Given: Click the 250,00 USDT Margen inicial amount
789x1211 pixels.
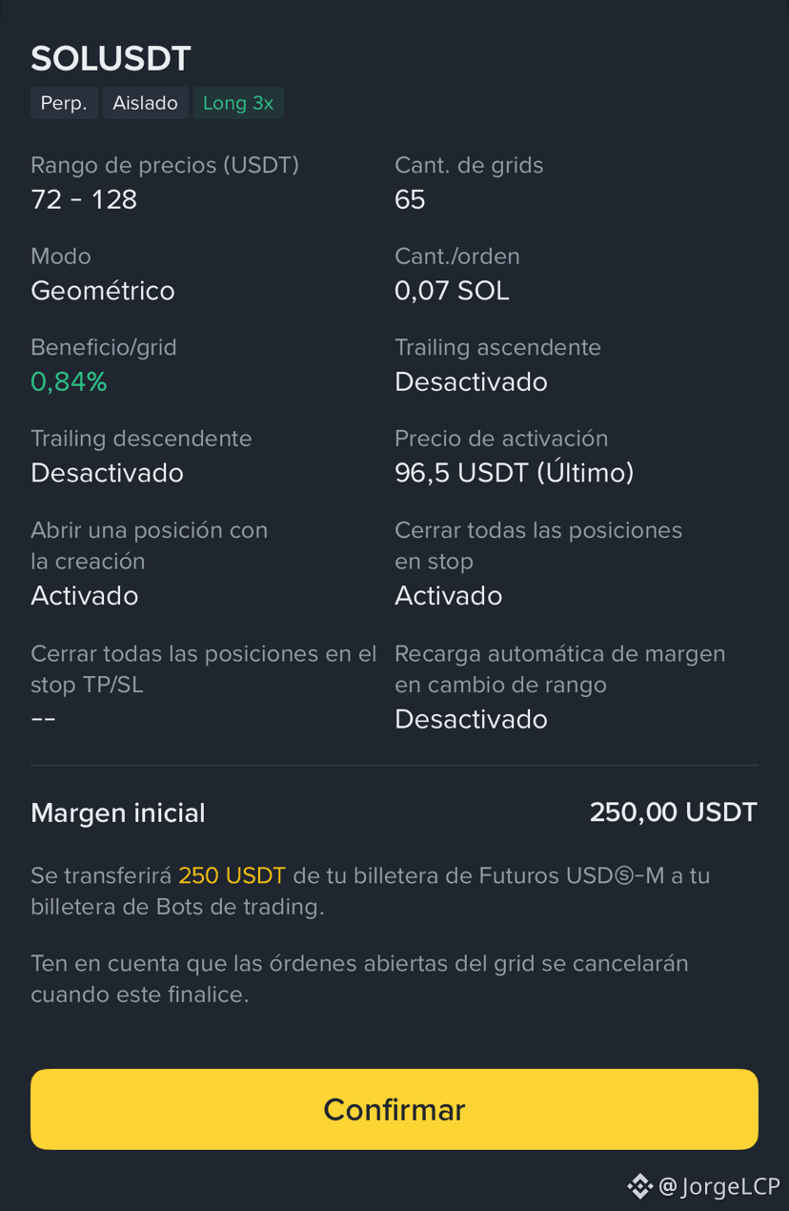Looking at the screenshot, I should [x=674, y=812].
